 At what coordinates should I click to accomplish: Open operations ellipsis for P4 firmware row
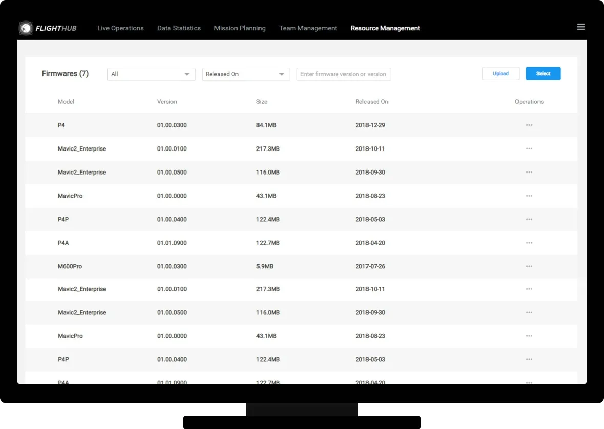point(529,125)
